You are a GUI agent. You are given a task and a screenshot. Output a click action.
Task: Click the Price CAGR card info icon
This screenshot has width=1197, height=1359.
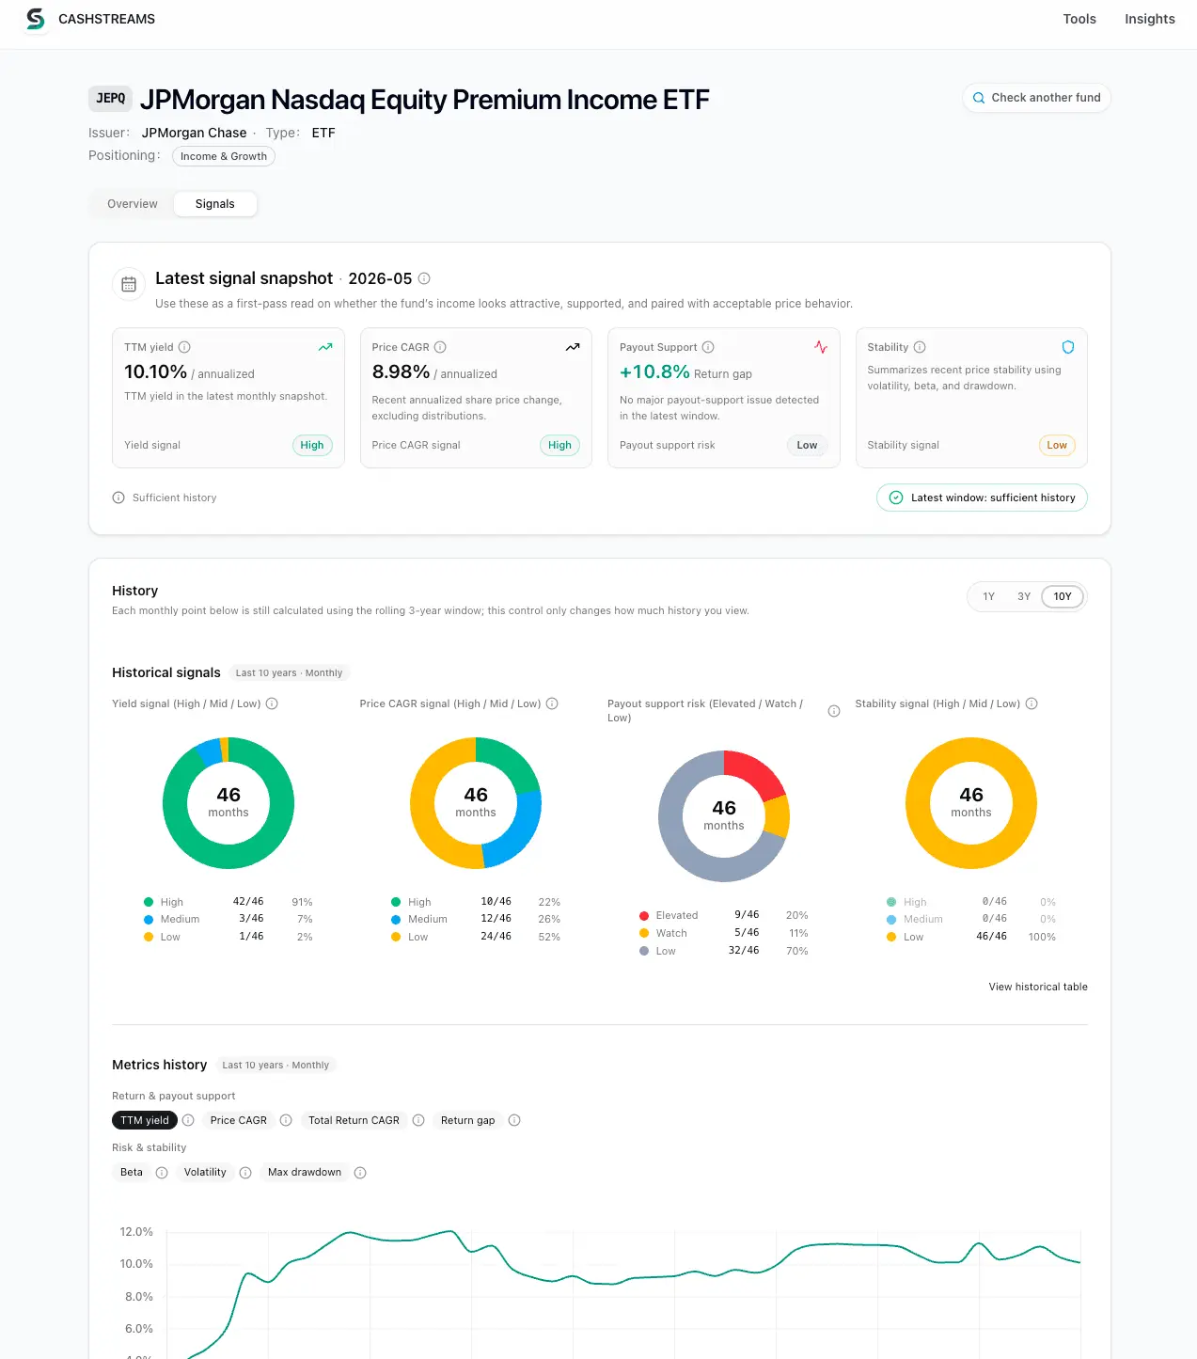[440, 347]
